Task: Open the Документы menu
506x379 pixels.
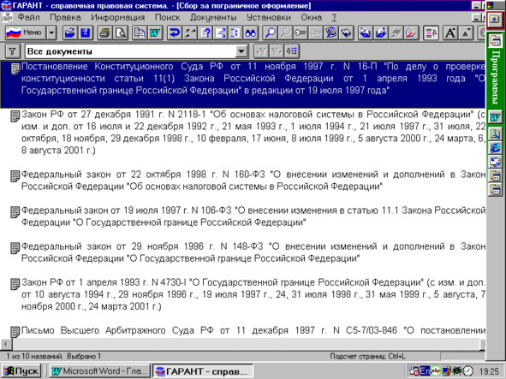Action: coord(213,17)
